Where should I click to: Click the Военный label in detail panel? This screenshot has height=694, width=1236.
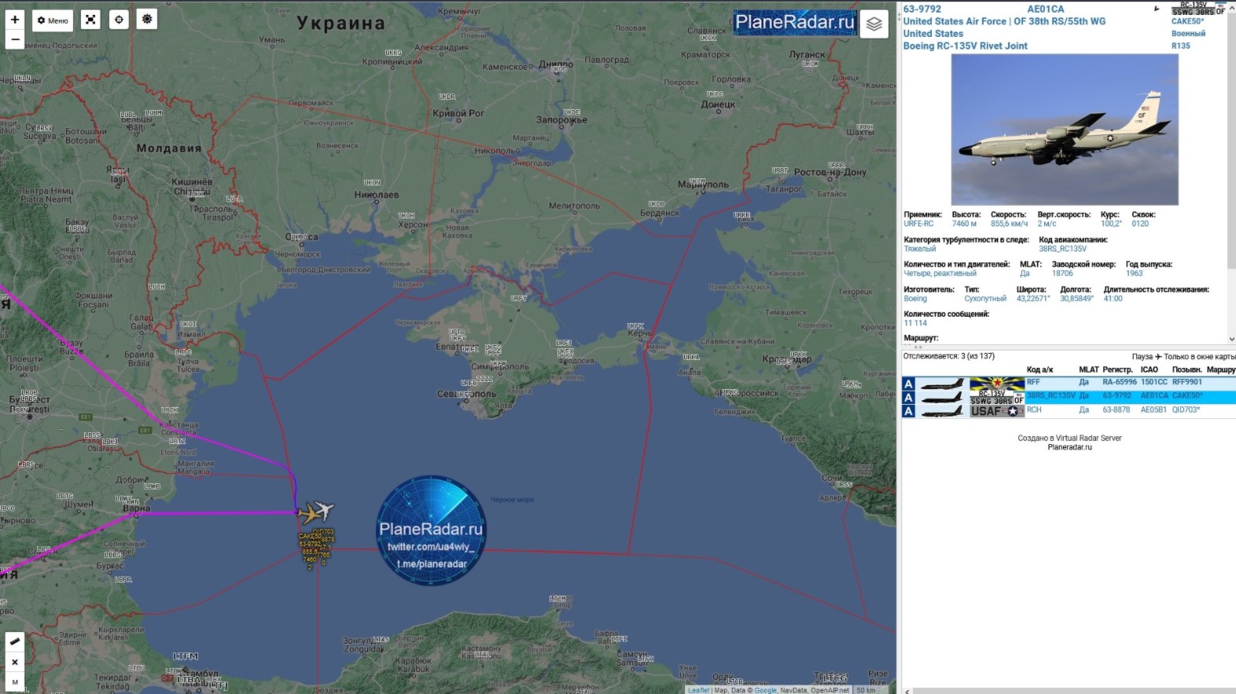[x=1188, y=34]
